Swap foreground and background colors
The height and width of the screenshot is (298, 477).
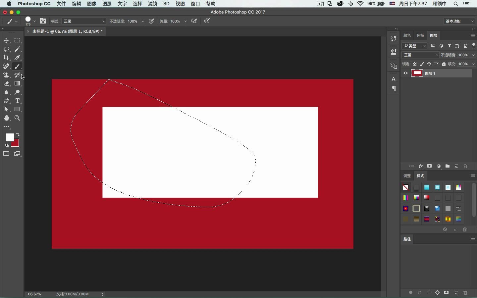18,134
